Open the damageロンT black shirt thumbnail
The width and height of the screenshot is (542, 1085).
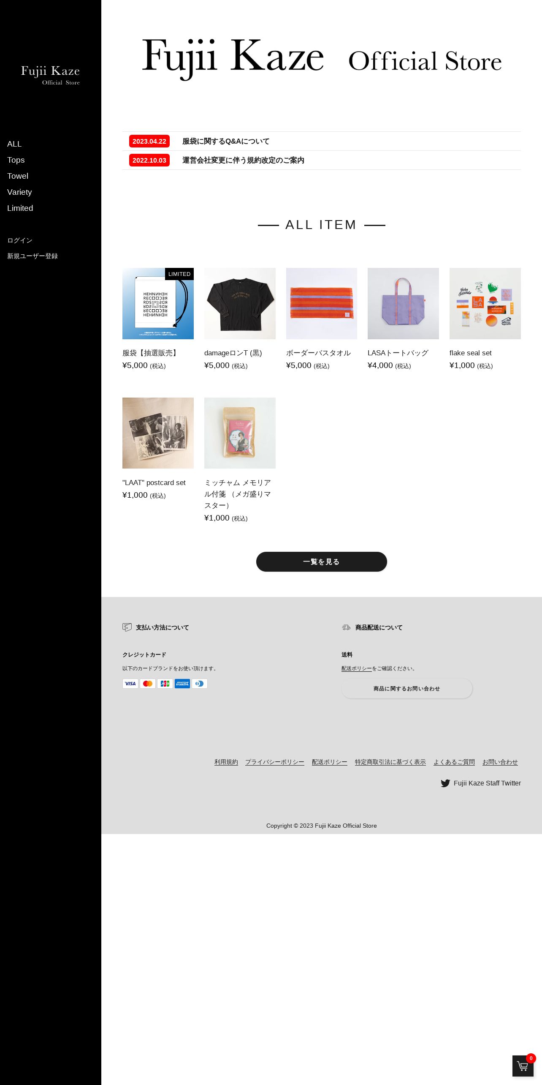tap(240, 303)
